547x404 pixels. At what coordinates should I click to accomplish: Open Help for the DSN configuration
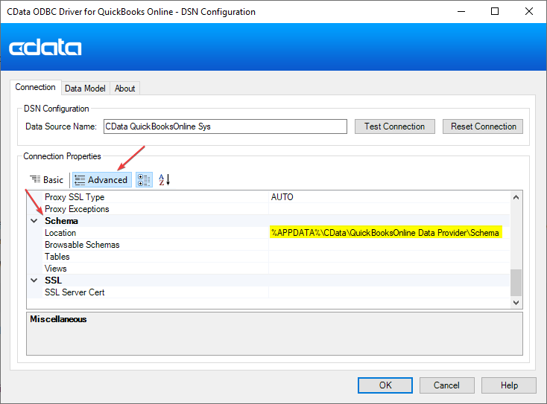(x=509, y=385)
